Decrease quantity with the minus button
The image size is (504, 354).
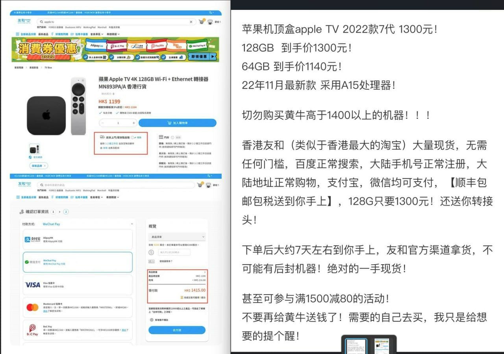tap(103, 123)
